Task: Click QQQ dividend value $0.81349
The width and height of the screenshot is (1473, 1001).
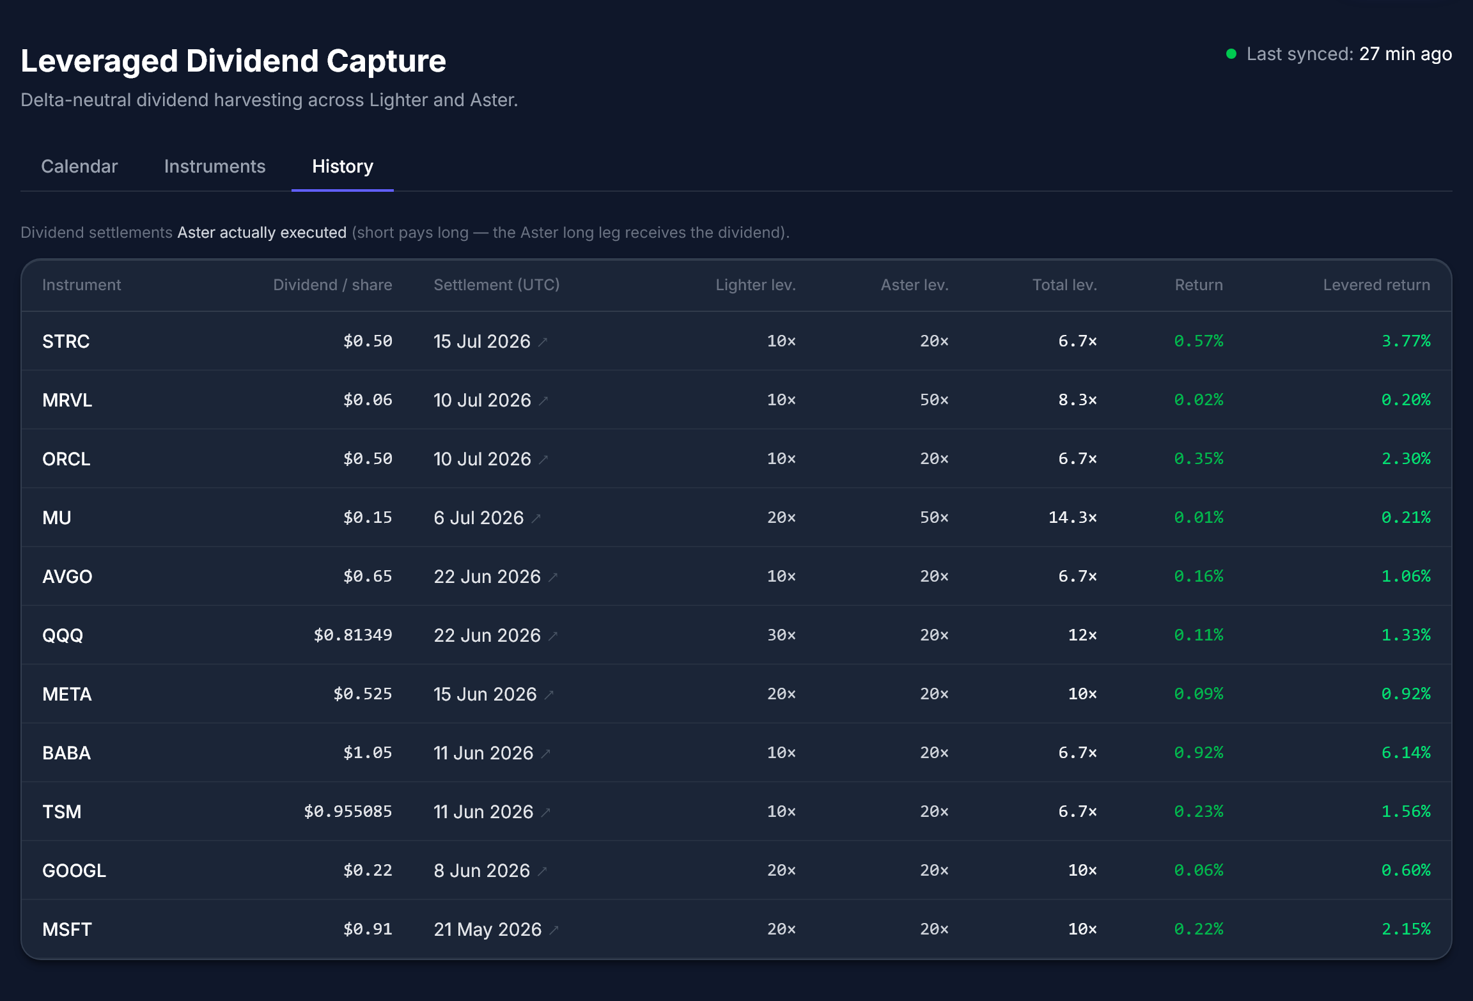Action: [353, 635]
